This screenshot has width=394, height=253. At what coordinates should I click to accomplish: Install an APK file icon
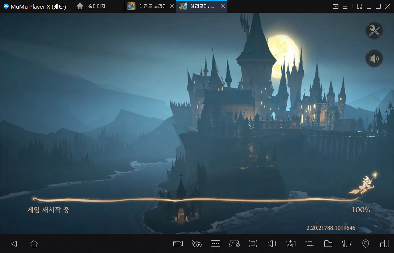[x=290, y=244]
